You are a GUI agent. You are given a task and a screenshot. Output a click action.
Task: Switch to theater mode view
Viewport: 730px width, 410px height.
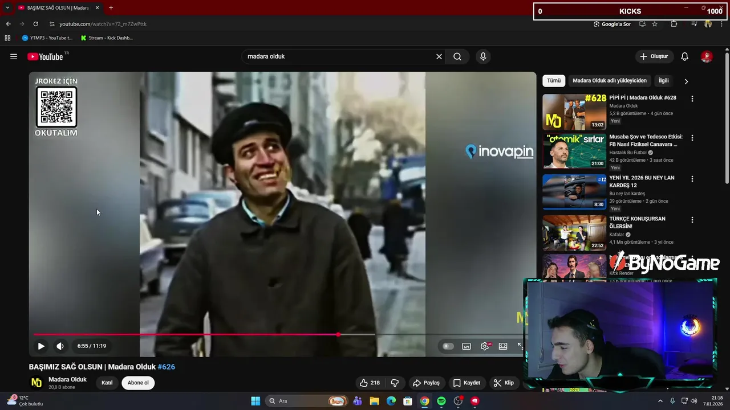point(503,346)
